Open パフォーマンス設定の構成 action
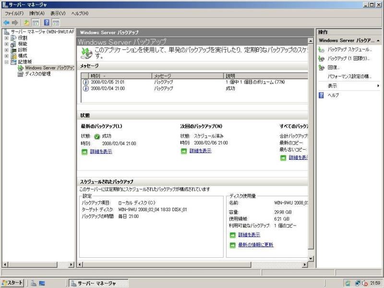The image size is (384, 288). pyautogui.click(x=350, y=76)
